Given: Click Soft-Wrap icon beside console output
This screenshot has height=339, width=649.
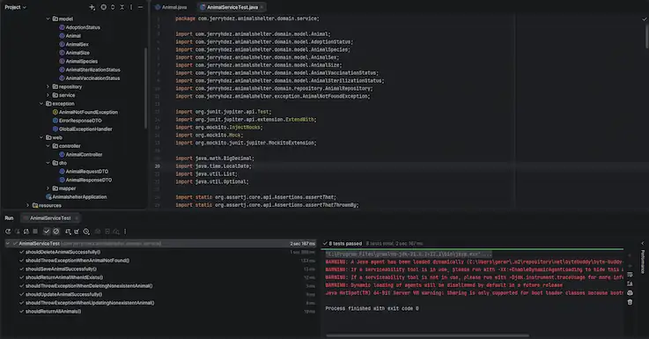Looking at the screenshot, I should point(630,275).
